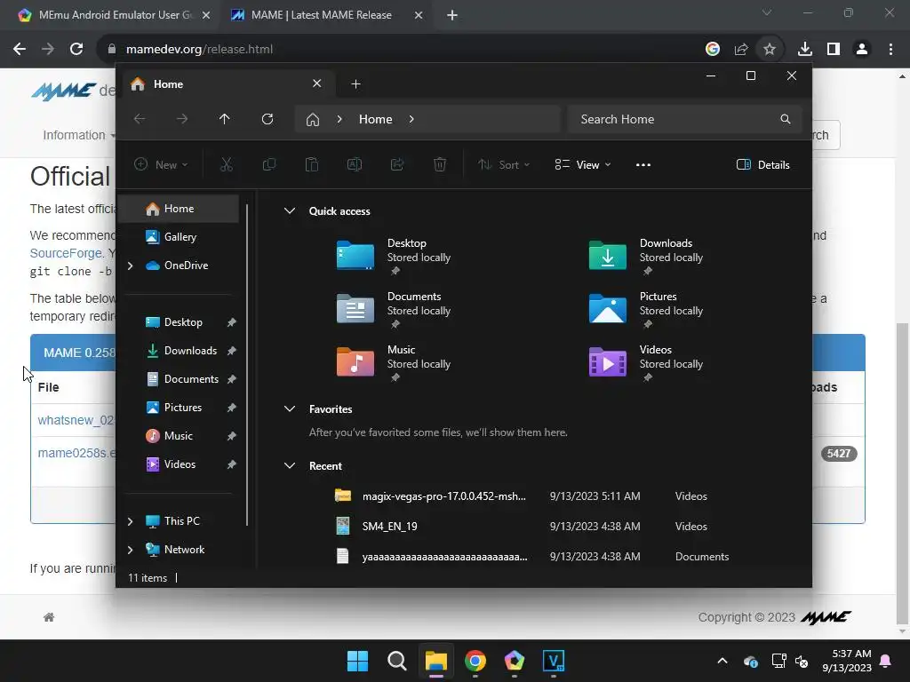The height and width of the screenshot is (682, 910).
Task: Click the Cut scissors icon in Explorer toolbar
Action: tap(227, 164)
